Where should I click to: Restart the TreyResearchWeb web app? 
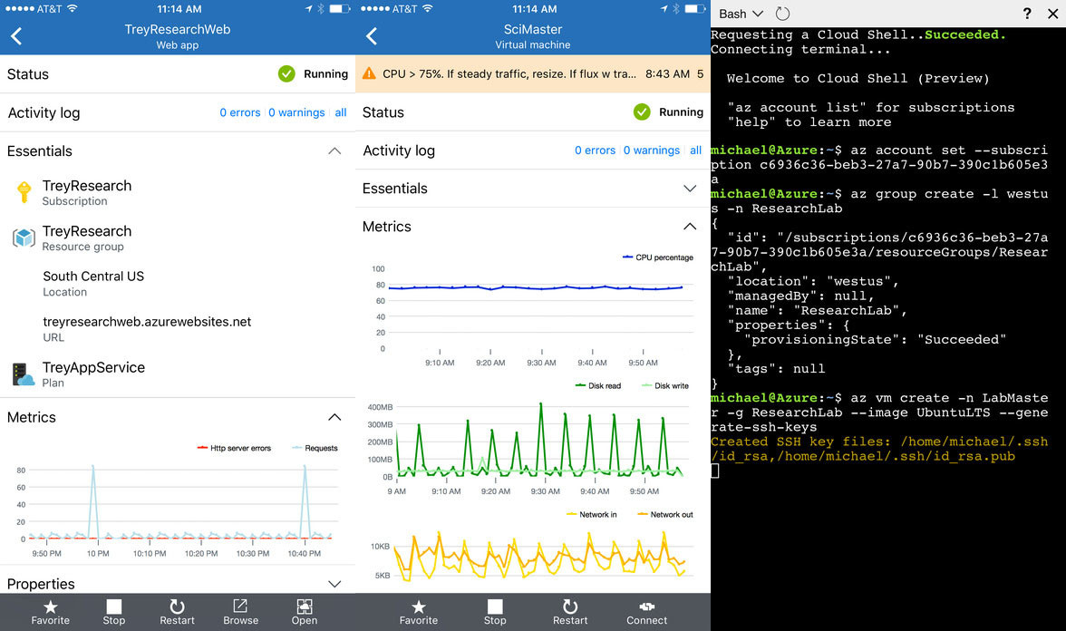[177, 612]
